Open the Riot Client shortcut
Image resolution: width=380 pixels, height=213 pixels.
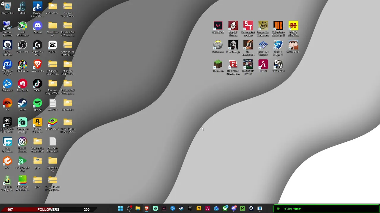(22, 85)
